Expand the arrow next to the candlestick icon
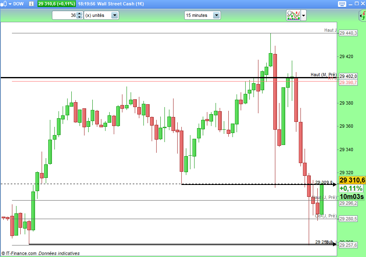 [10, 4]
